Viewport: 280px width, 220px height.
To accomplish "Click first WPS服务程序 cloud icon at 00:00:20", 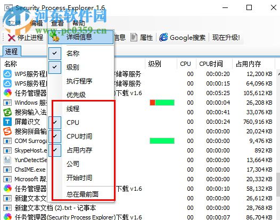I will pos(7,74).
